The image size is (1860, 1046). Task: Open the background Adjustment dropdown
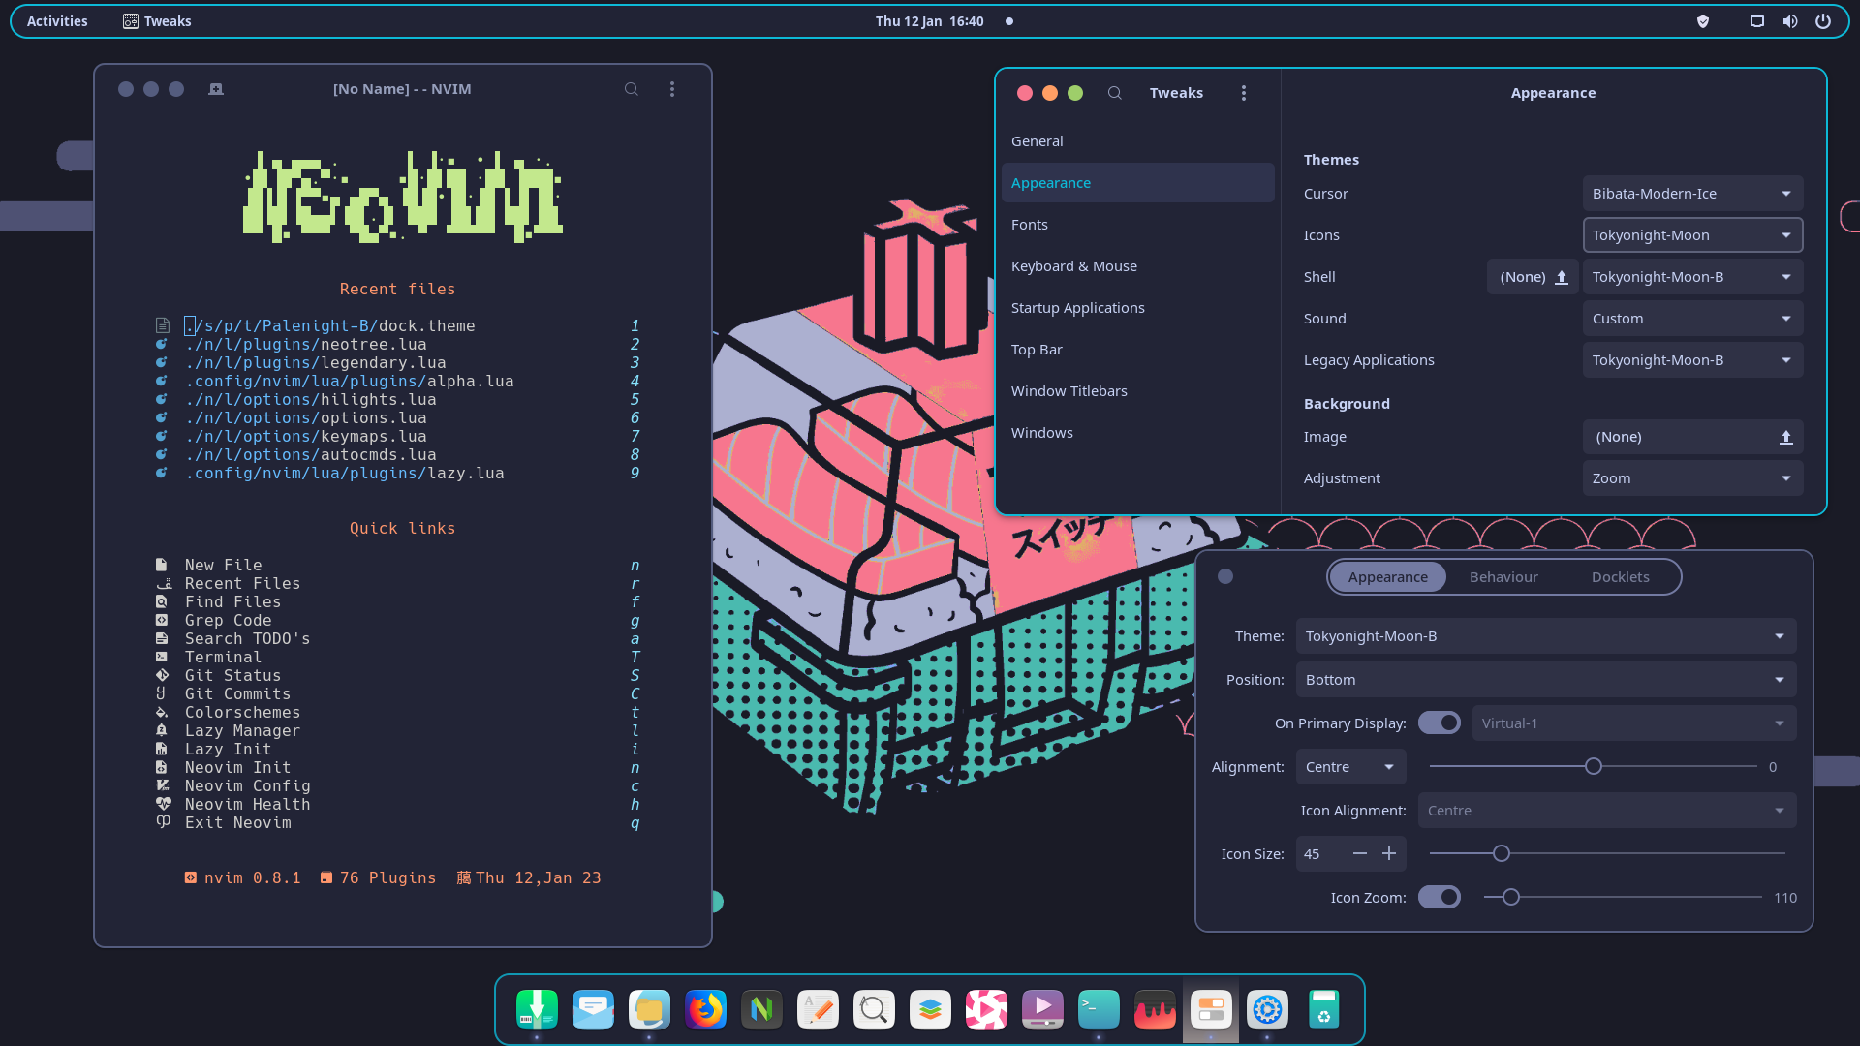[x=1692, y=478]
